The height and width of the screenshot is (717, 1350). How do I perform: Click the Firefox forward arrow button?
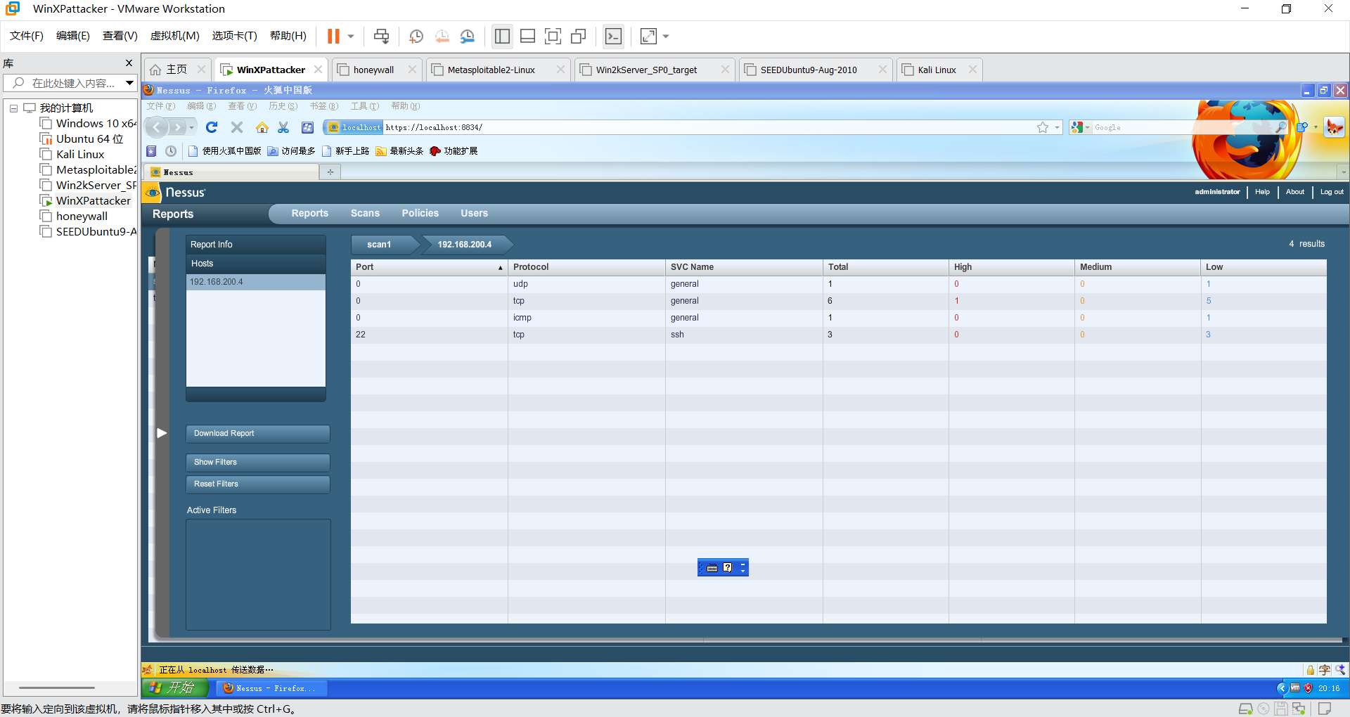tap(177, 127)
